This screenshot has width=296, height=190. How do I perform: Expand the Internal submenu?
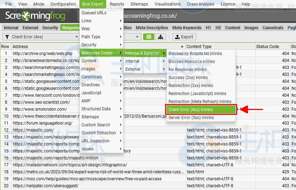(132, 61)
